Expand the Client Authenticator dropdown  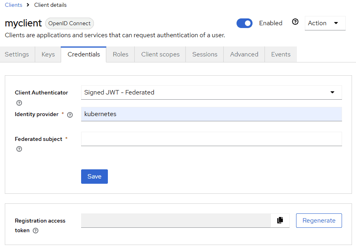click(x=211, y=92)
